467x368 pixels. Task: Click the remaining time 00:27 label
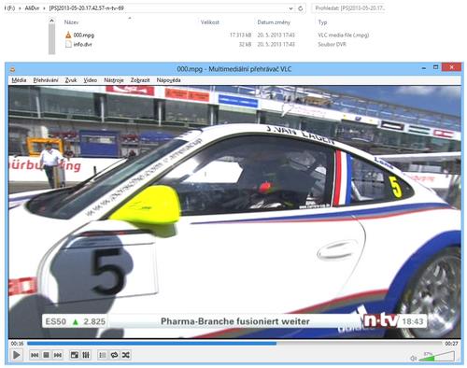tap(451, 344)
